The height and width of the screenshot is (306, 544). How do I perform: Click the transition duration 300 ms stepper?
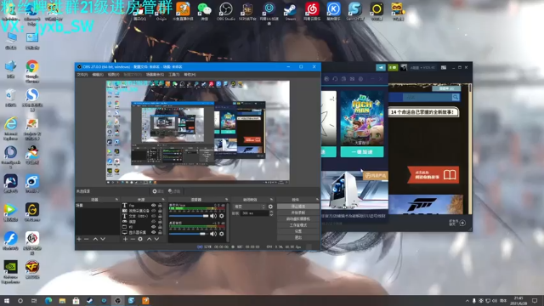tap(271, 213)
